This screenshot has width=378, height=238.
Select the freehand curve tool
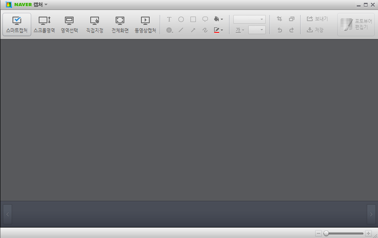[x=205, y=30]
